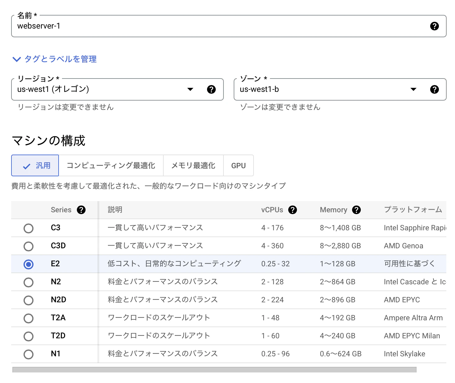
Task: Expand タグとラベルを管理 section
Action: (54, 59)
